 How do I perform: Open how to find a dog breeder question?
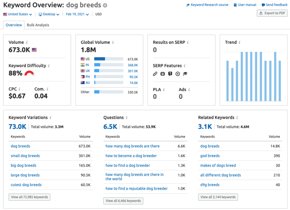click(128, 166)
